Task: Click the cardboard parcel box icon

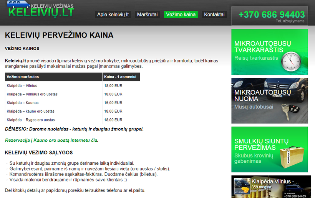Action: (292, 157)
